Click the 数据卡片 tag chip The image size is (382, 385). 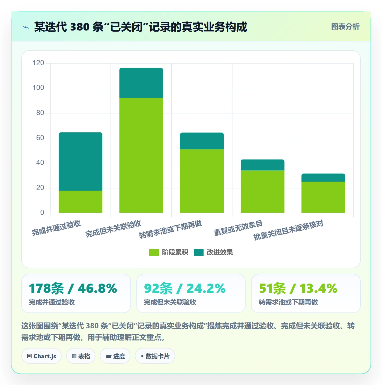(155, 356)
